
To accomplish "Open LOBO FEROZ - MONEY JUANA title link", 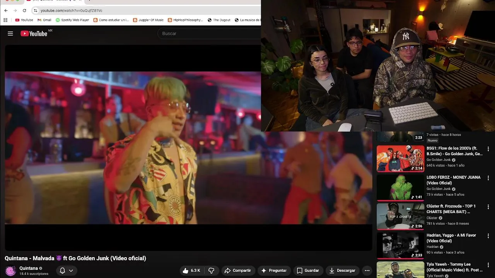I will (453, 180).
